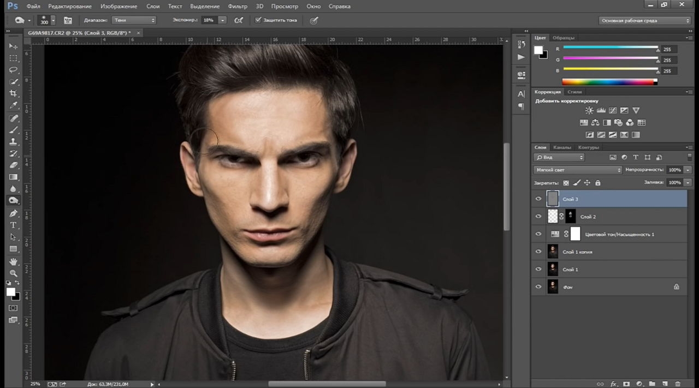Toggle the airbrush option in options bar
Screen dimensions: 699x388
point(238,20)
